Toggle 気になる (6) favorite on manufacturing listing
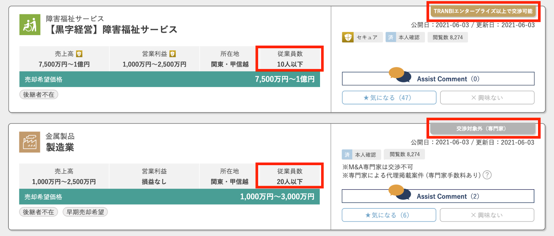 [388, 215]
